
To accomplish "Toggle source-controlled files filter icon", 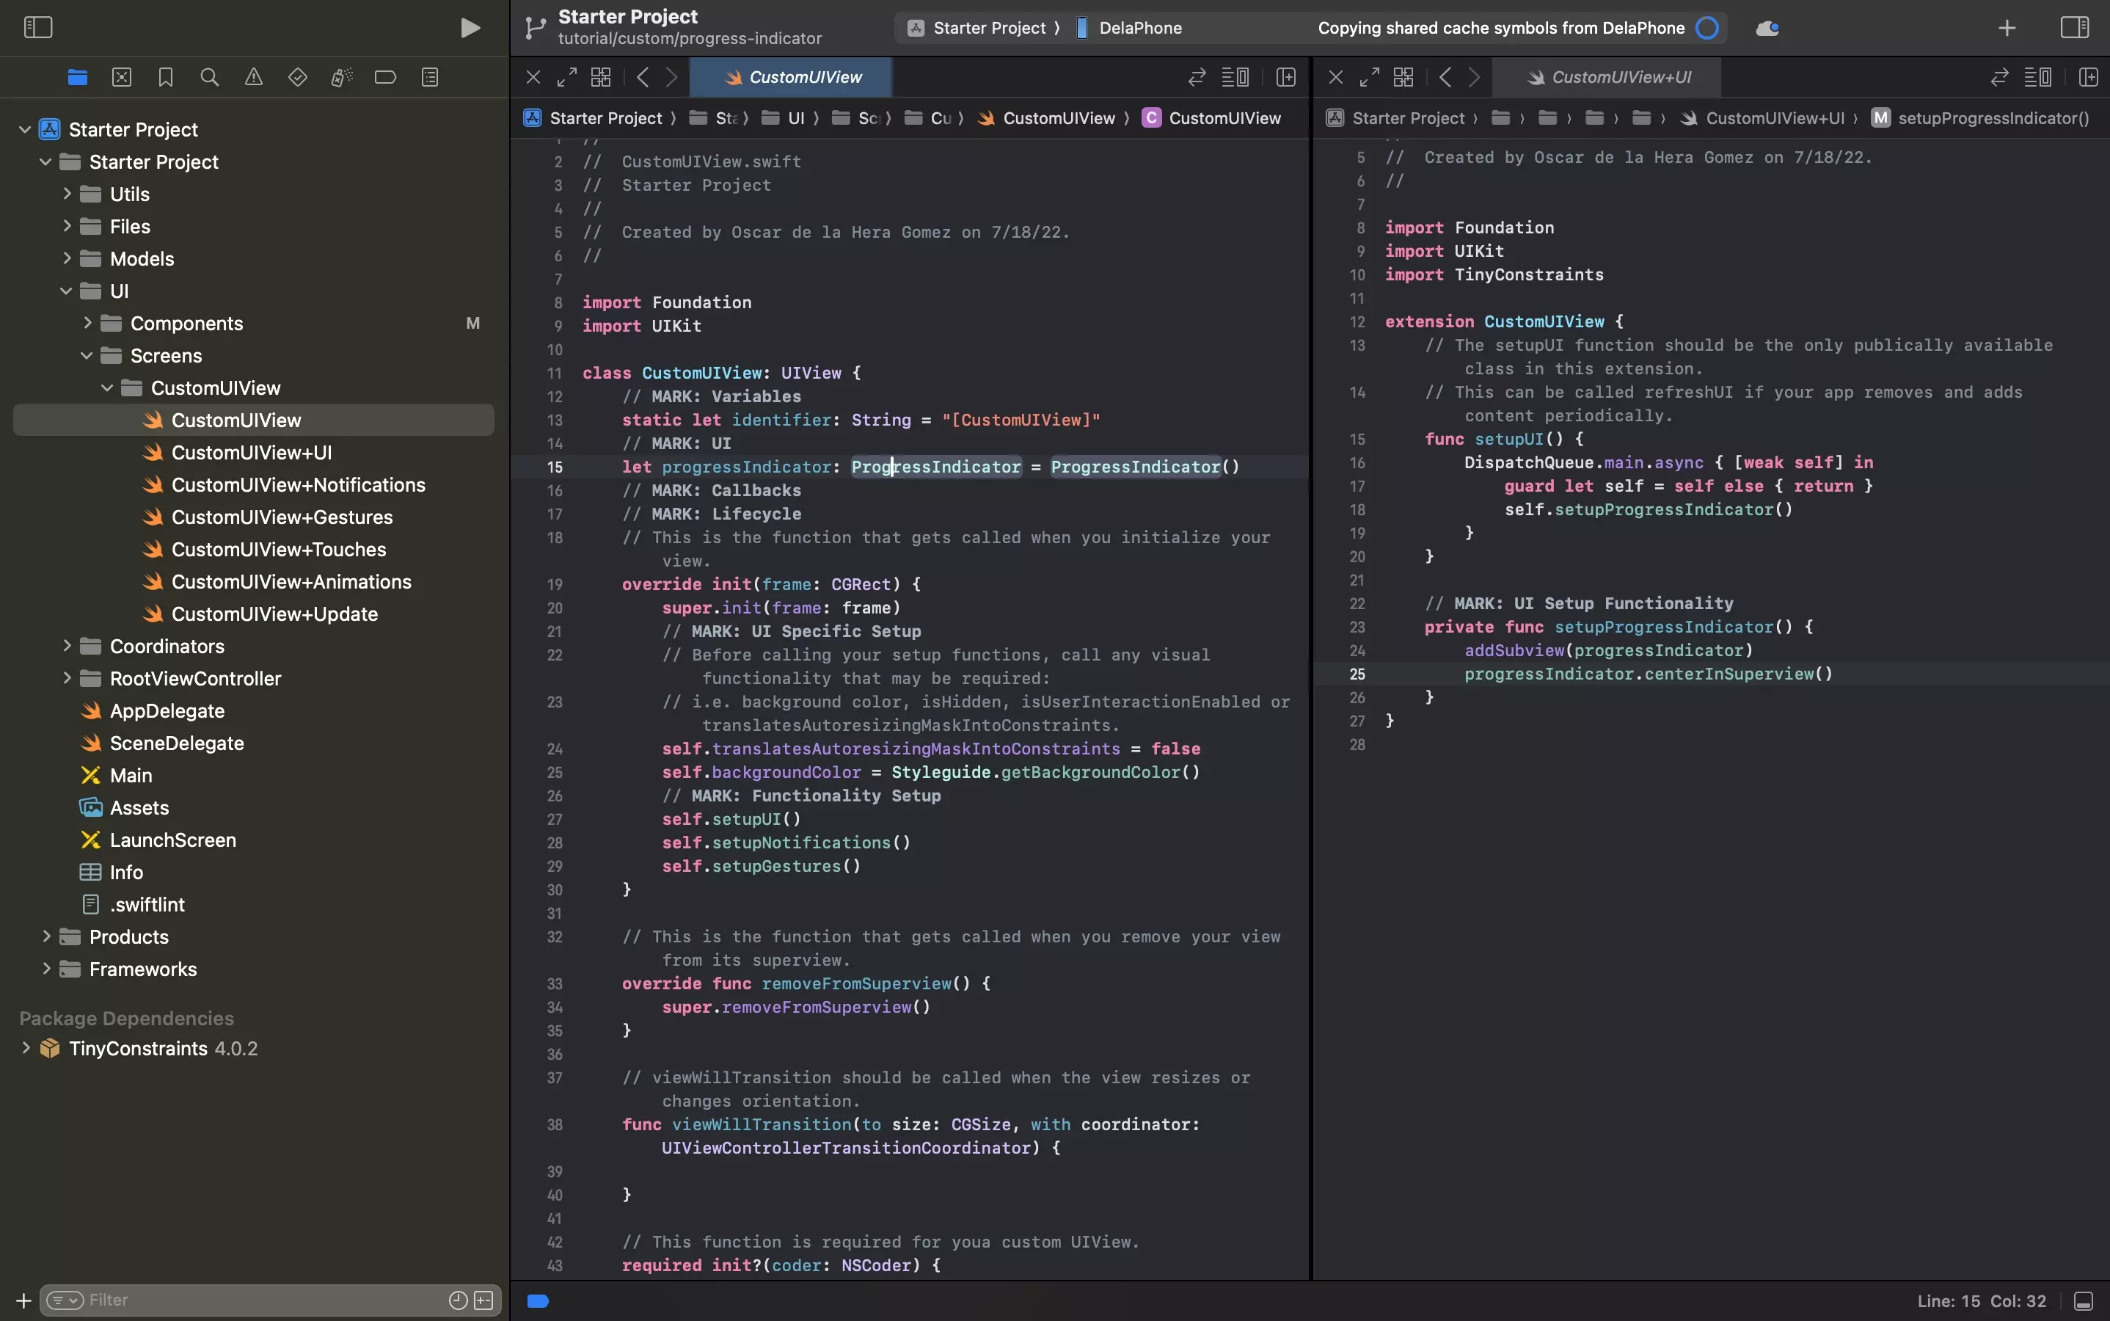I will (483, 1301).
